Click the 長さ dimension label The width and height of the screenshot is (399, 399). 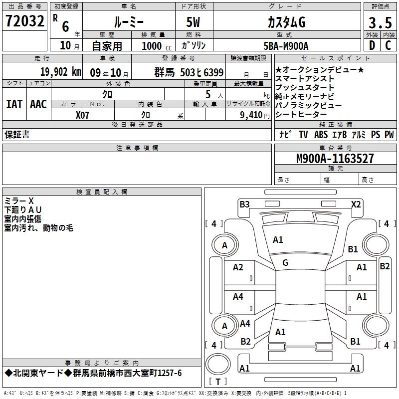point(283,180)
